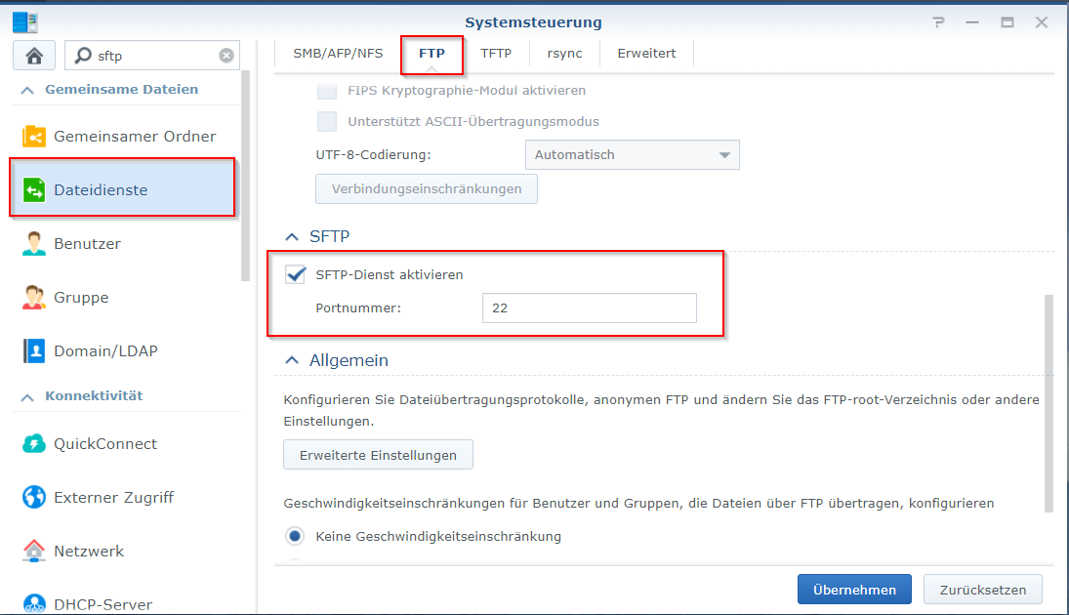
Task: Switch to the TFTP tab
Action: pos(497,54)
